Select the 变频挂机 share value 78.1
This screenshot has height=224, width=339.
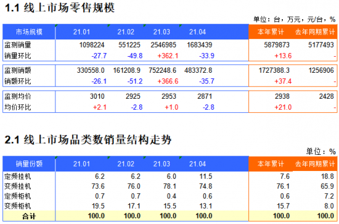click(x=170, y=186)
